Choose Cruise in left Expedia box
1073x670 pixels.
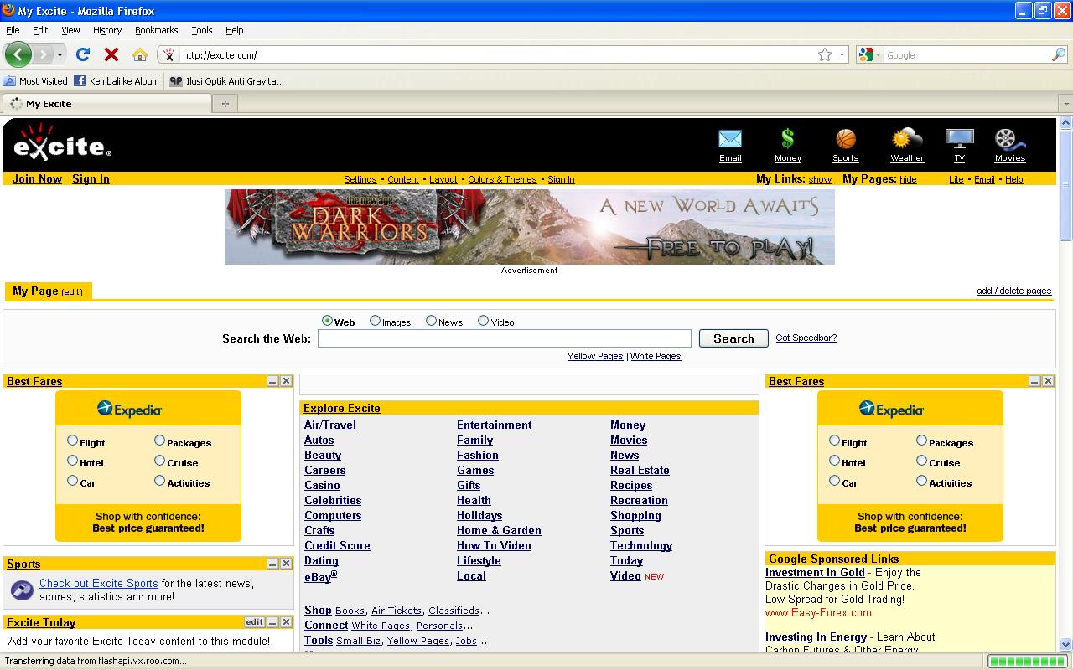159,461
